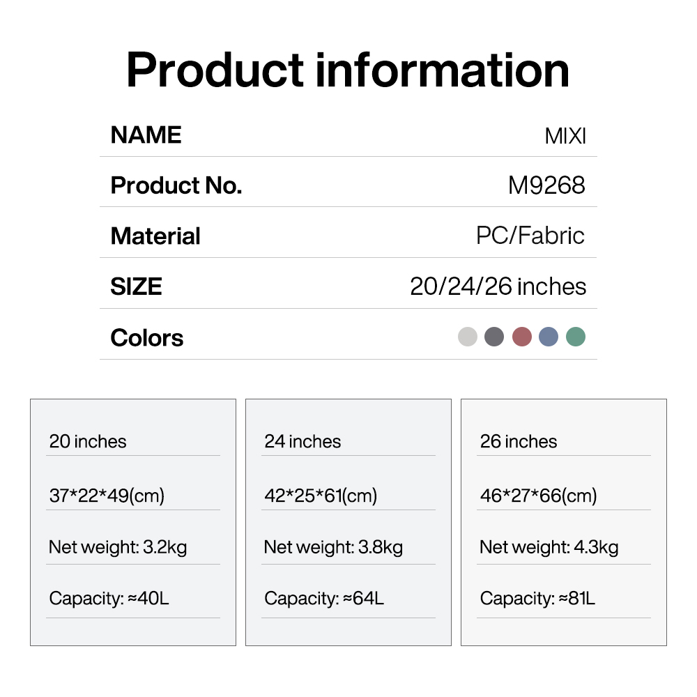Click the 46*27*66(cm) dimensions text
This screenshot has height=697, width=697.
[538, 496]
